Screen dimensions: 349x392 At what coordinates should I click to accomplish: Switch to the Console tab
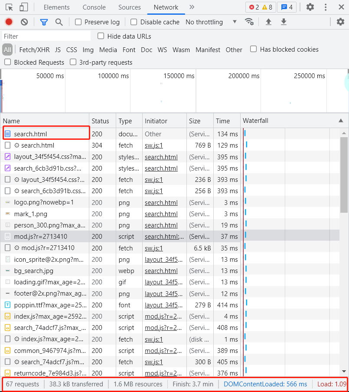click(94, 7)
